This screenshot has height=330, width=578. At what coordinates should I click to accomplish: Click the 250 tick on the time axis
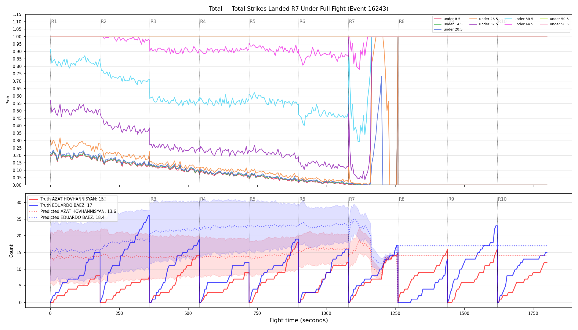[119, 313]
